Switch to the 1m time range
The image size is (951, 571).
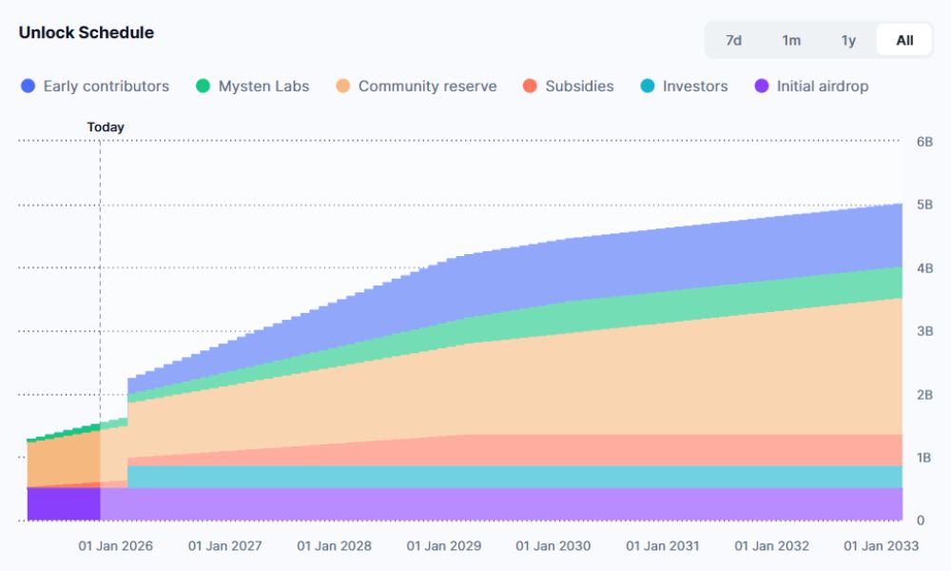coord(791,40)
